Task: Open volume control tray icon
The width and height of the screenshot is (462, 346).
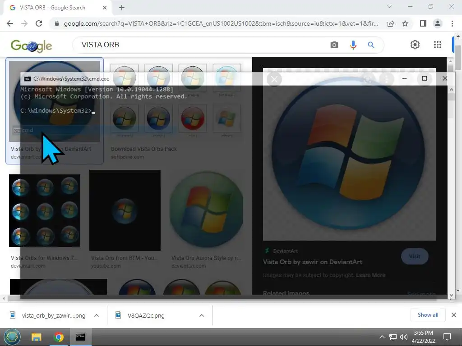Action: pyautogui.click(x=403, y=337)
